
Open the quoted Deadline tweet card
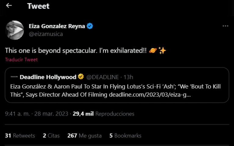[x=117, y=91]
